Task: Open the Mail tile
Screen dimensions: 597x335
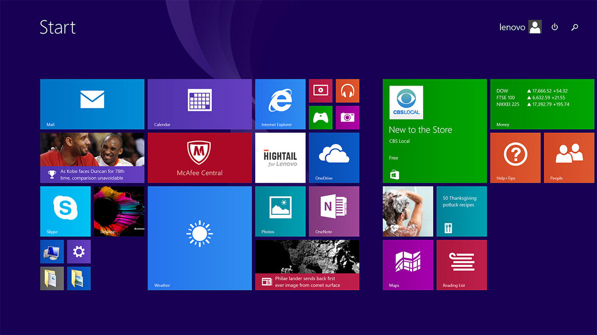Action: pos(92,104)
